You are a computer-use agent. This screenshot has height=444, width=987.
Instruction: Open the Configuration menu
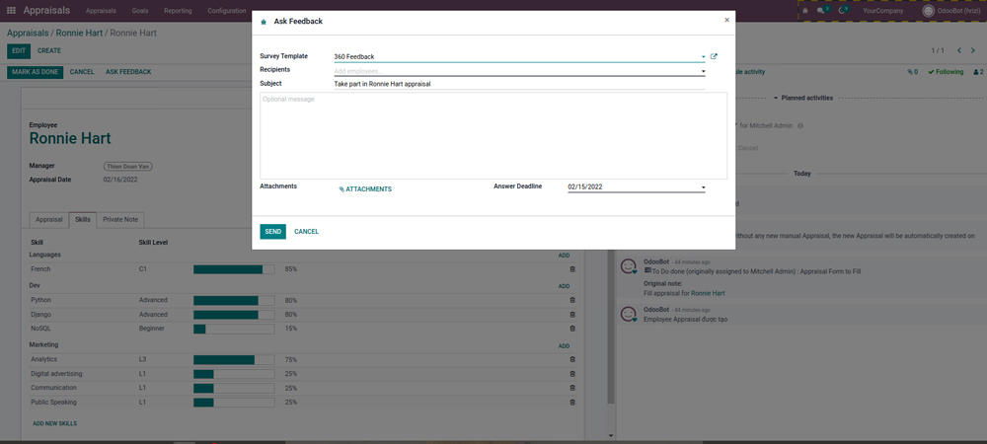coord(227,11)
